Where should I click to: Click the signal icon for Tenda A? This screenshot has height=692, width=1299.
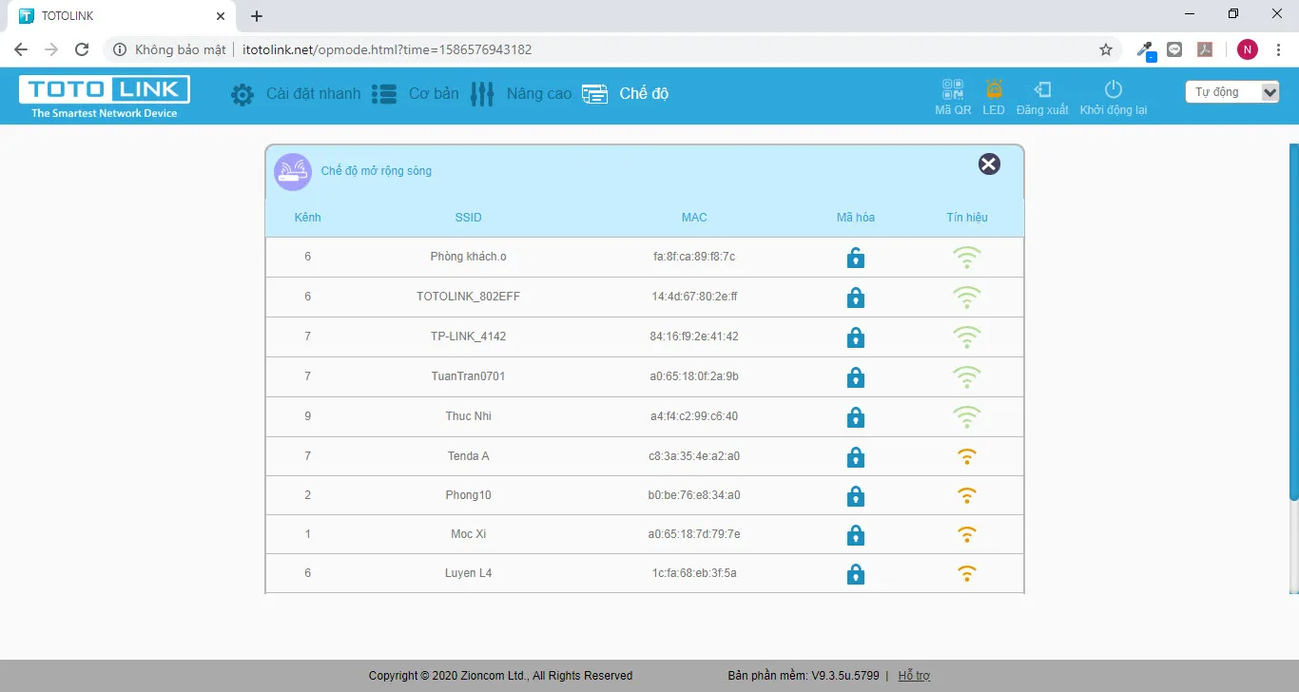[966, 456]
